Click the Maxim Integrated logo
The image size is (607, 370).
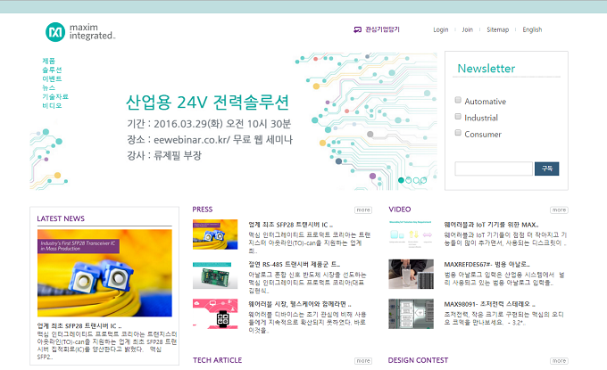point(80,32)
